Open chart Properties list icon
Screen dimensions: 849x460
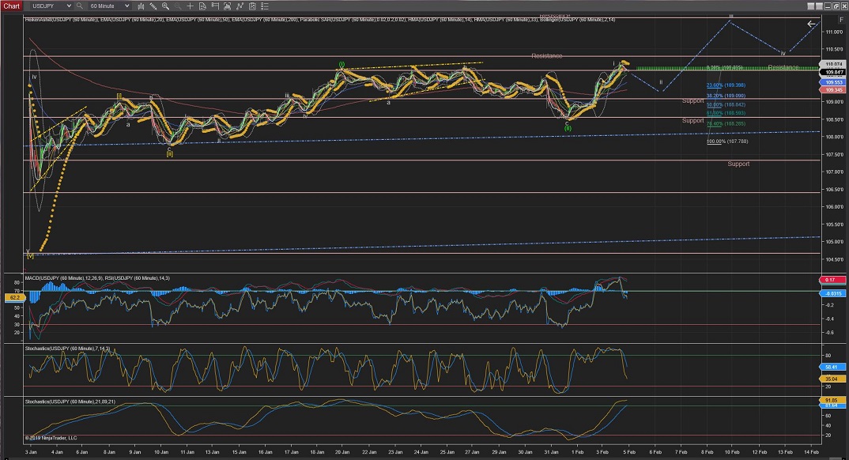(x=264, y=6)
